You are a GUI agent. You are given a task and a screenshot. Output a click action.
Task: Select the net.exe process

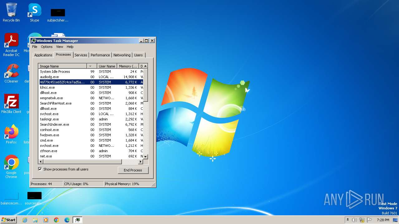tap(91, 156)
